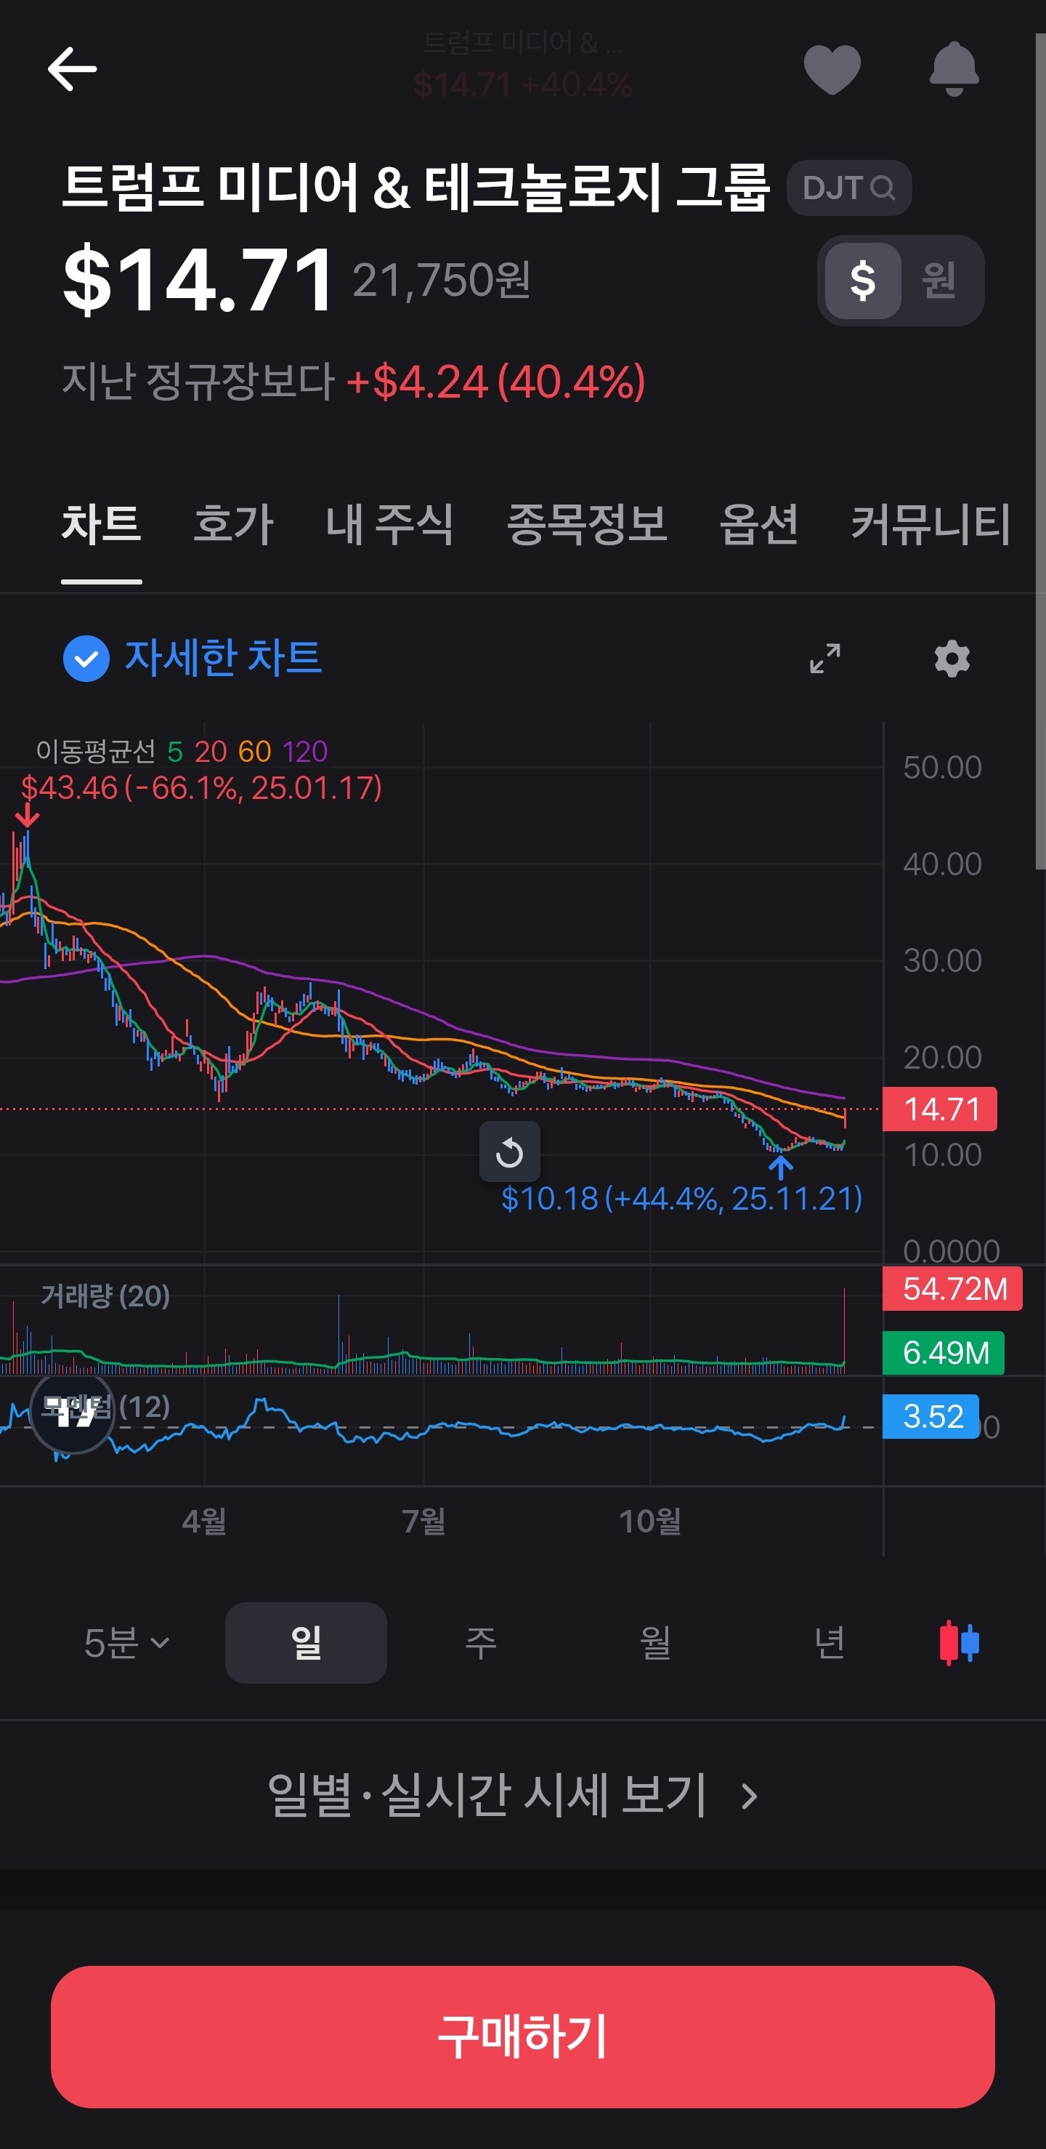Toggle the 자세한 차트 checkbox
Image resolution: width=1046 pixels, height=2149 pixels.
(86, 658)
